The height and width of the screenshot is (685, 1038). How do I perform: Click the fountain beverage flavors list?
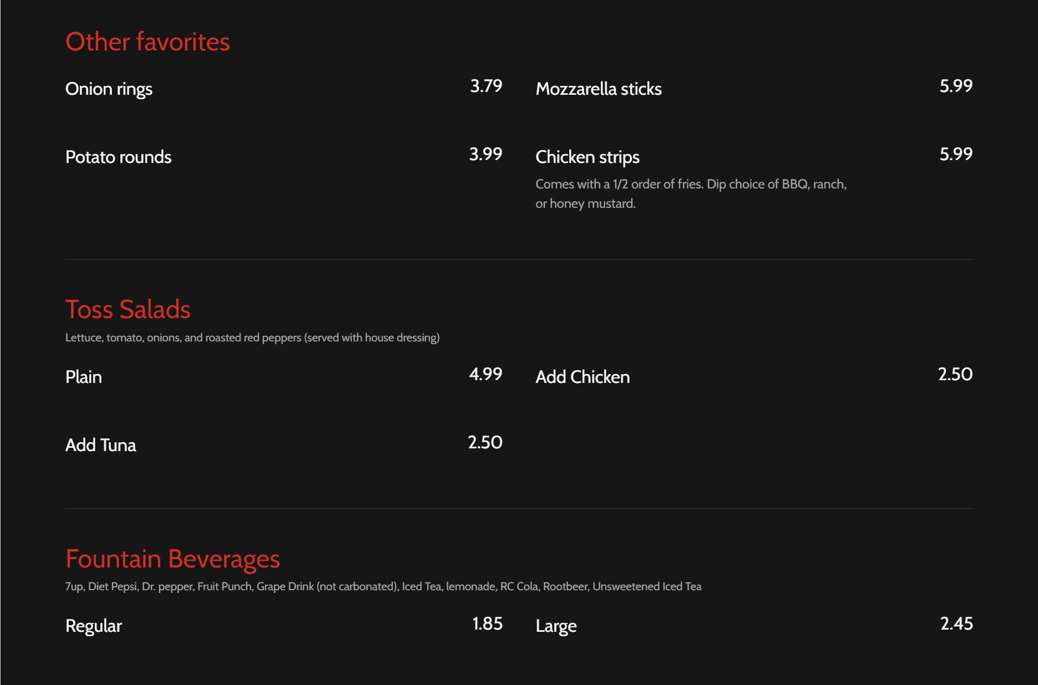tap(383, 586)
